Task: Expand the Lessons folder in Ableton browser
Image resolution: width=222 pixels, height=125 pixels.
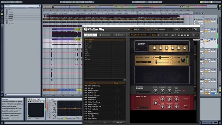Action: [6, 16]
